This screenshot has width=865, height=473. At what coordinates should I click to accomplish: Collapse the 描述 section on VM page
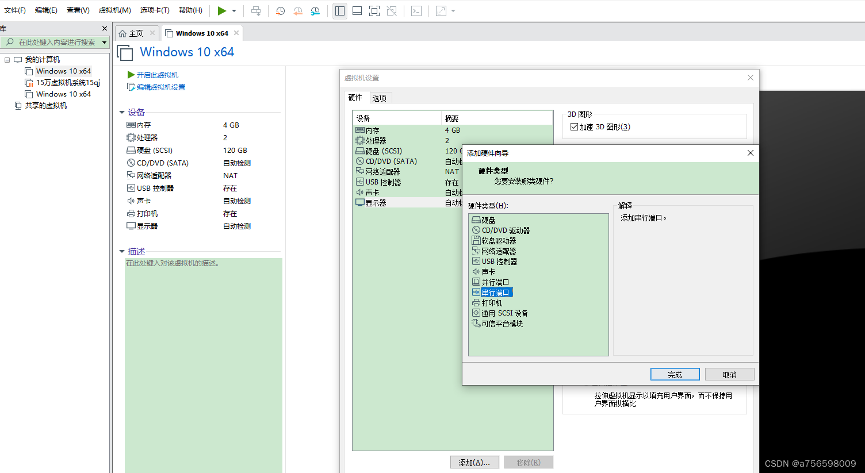coord(122,252)
